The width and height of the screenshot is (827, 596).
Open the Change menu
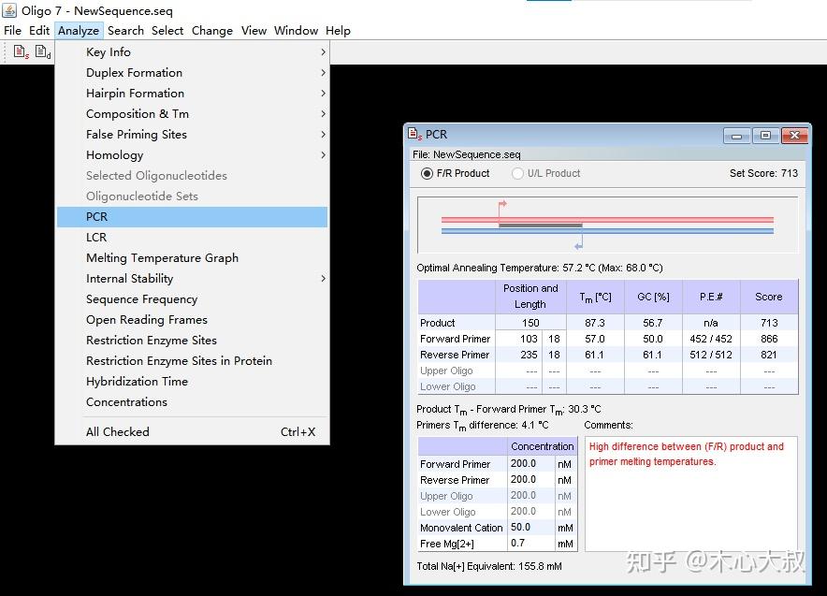(x=212, y=31)
